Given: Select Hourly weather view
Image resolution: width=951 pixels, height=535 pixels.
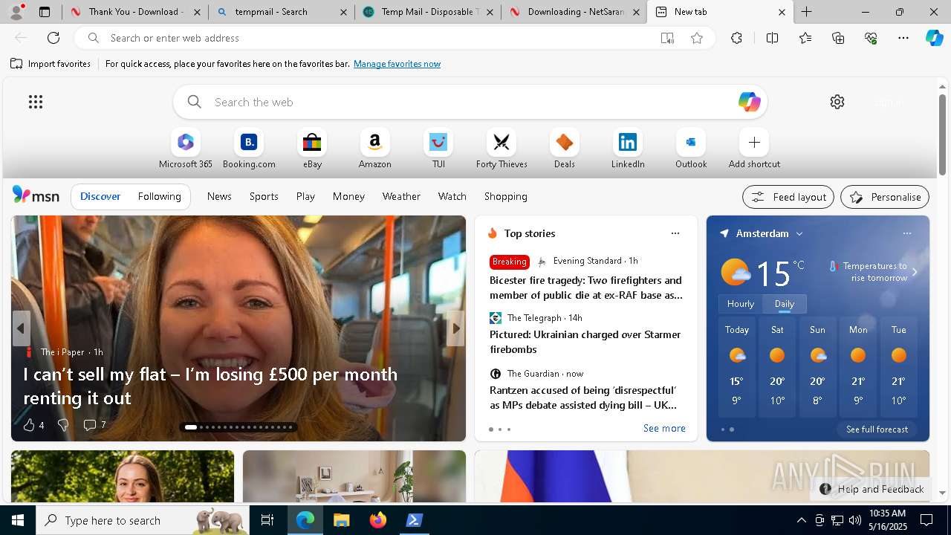Looking at the screenshot, I should click(741, 304).
